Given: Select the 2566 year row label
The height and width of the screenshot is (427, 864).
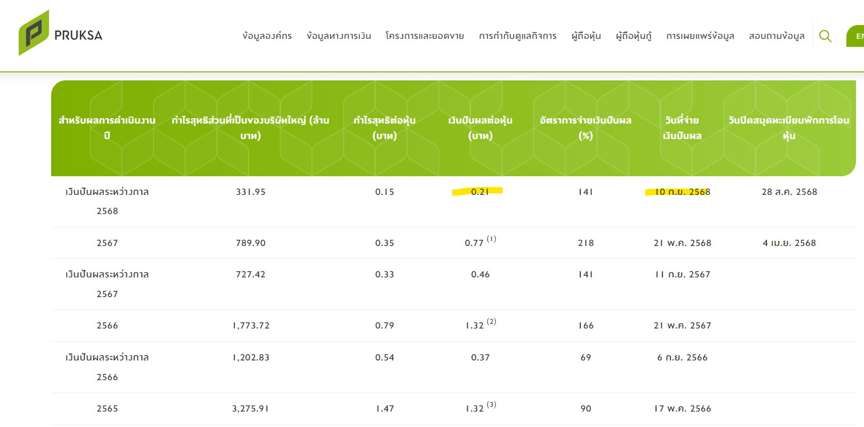Looking at the screenshot, I should (107, 325).
